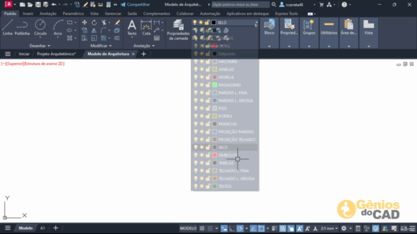The height and width of the screenshot is (234, 417).
Task: Open the 2:1 mm annotation scale dropdown
Action: (x=330, y=228)
